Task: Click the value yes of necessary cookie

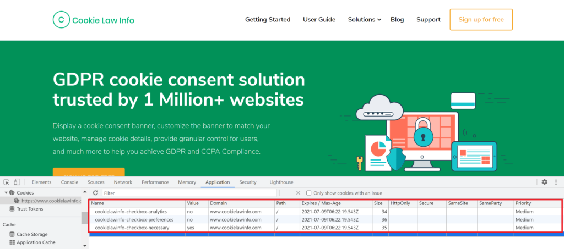Action: coord(190,228)
